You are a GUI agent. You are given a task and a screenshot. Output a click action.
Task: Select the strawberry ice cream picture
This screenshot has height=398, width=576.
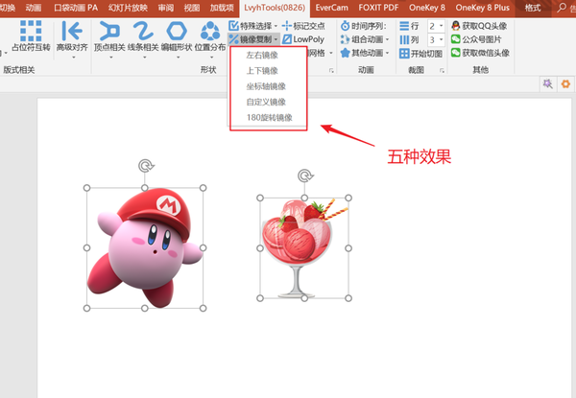(x=304, y=248)
